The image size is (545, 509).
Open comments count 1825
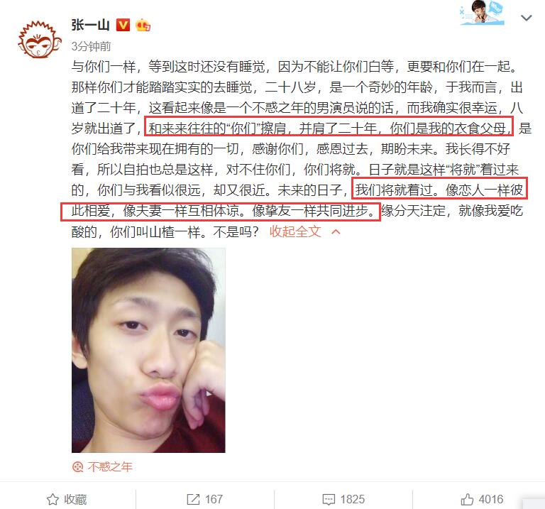coord(353,499)
